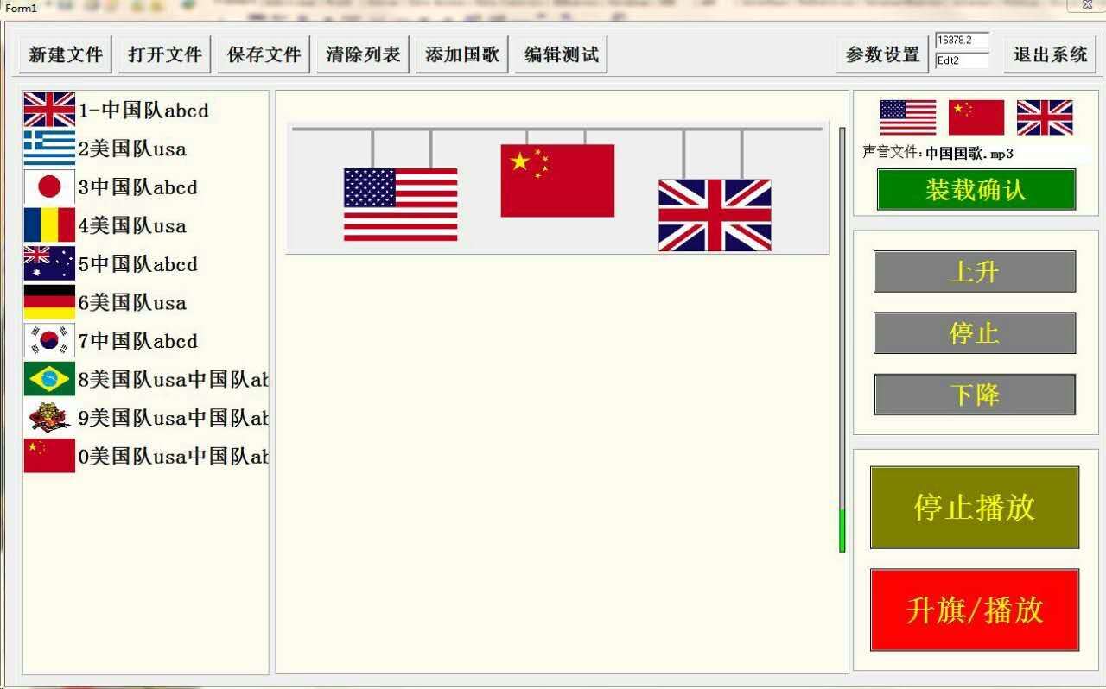Click 新建文件 to create a new file
The image size is (1106, 689).
(66, 54)
